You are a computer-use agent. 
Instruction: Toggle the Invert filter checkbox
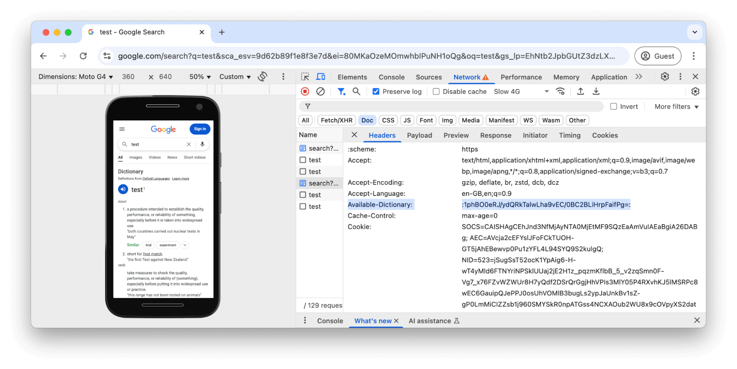coord(614,106)
